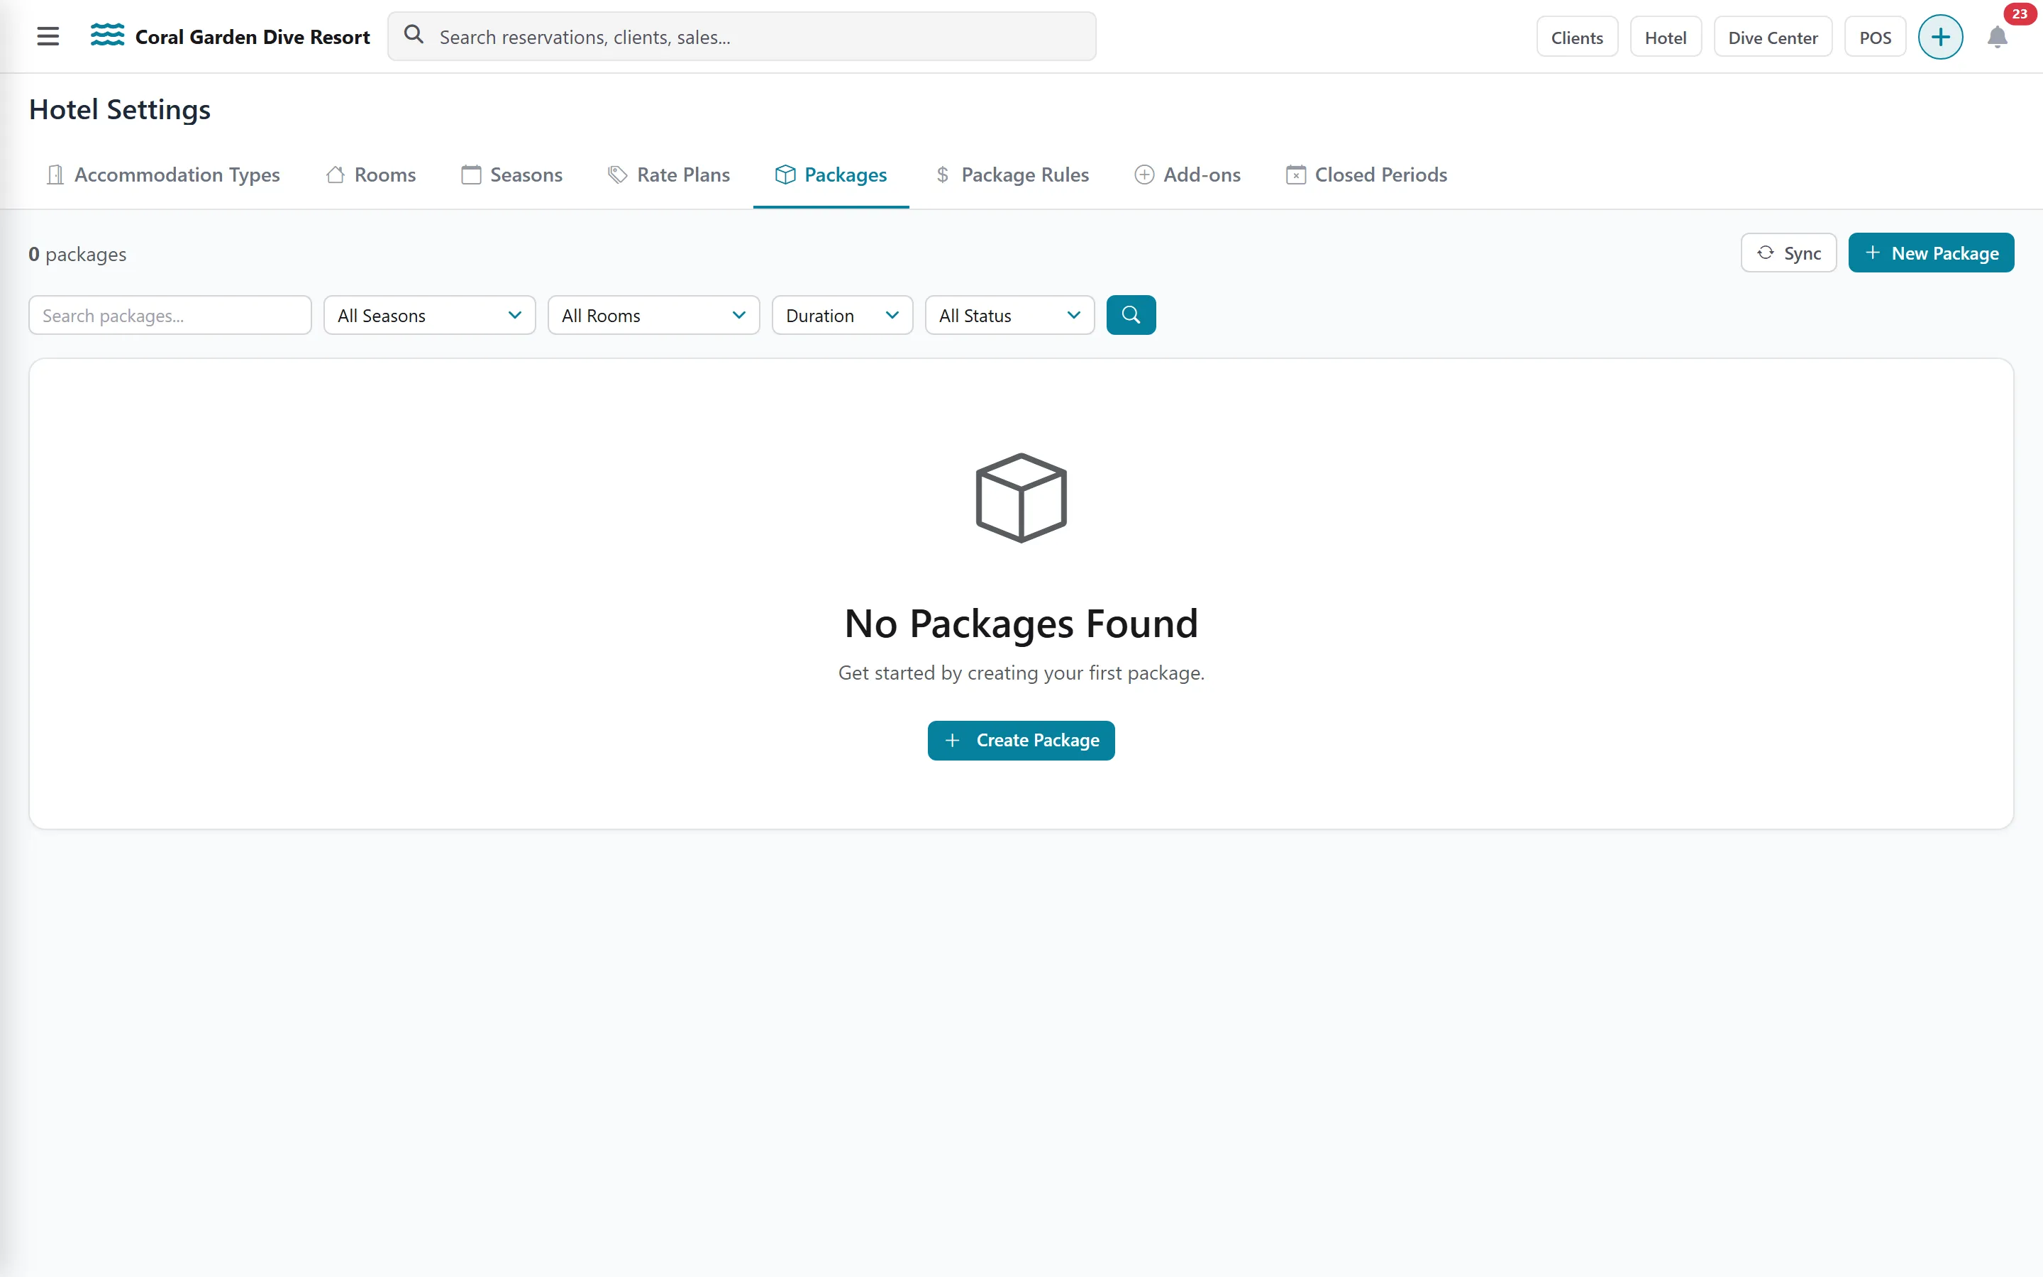Focus the Search packages input field
Viewport: 2043px width, 1277px height.
tap(170, 315)
